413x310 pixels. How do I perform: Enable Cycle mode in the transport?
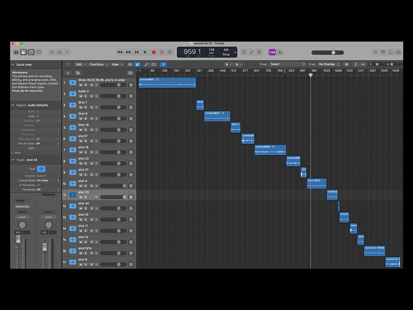click(169, 52)
